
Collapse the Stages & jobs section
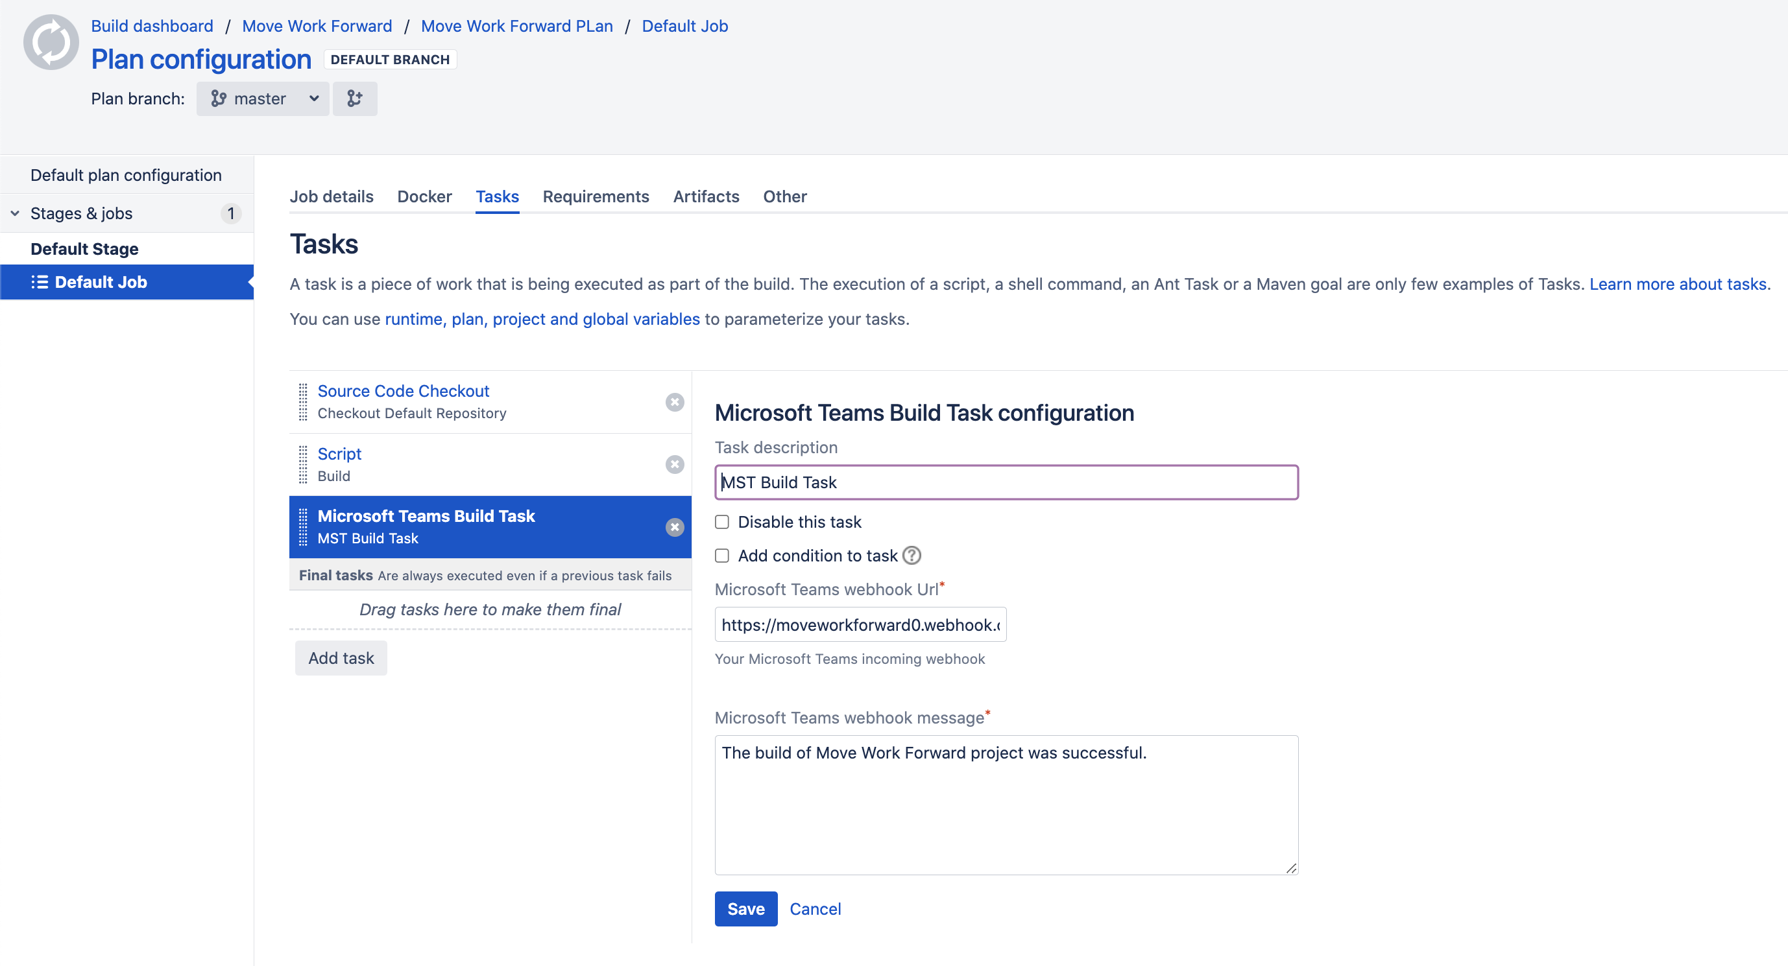click(14, 213)
